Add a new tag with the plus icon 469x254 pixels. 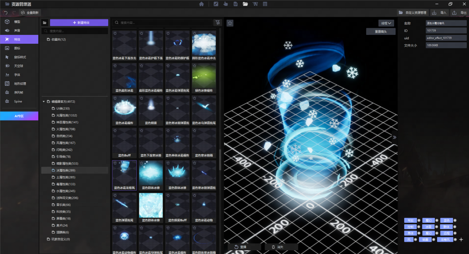tap(461, 240)
